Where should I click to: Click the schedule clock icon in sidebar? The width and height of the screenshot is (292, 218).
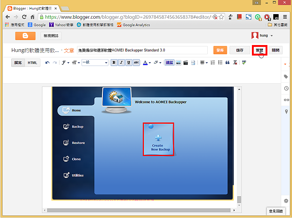[287, 88]
